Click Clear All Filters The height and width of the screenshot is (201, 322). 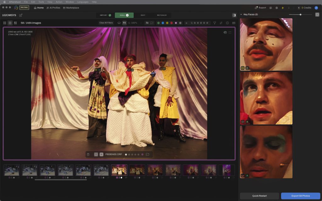pos(106,23)
